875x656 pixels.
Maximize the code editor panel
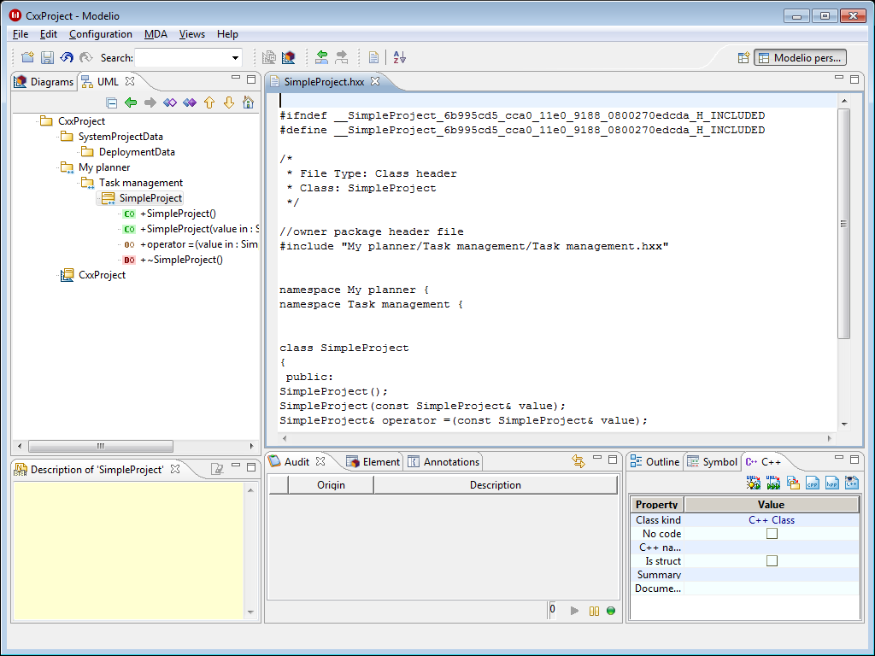(854, 79)
